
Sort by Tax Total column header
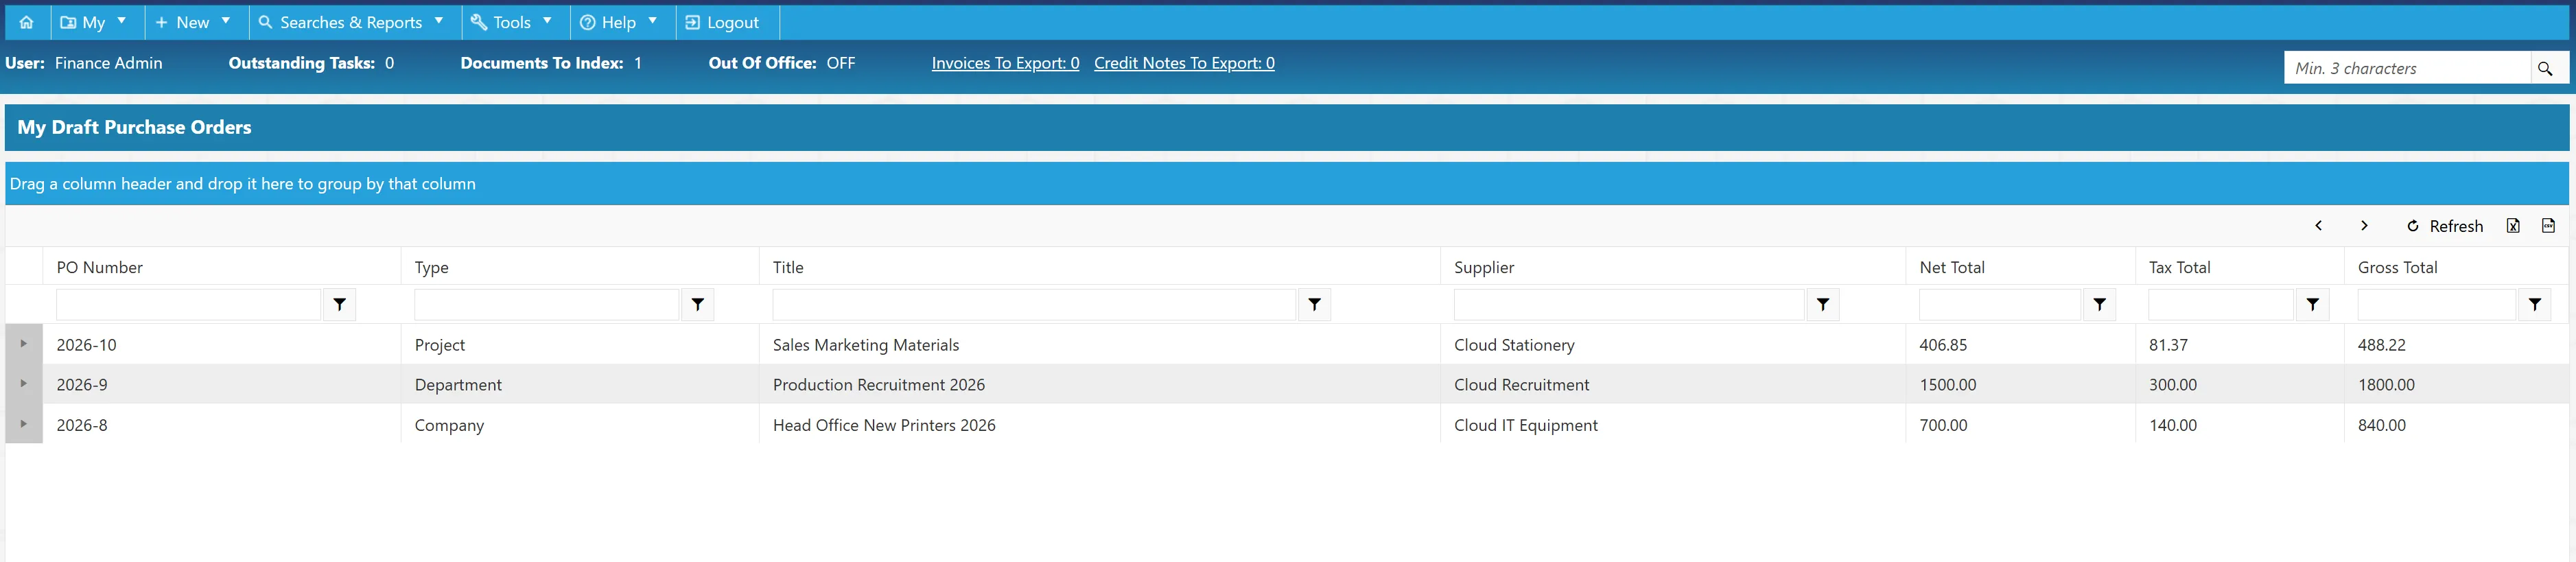[2180, 267]
